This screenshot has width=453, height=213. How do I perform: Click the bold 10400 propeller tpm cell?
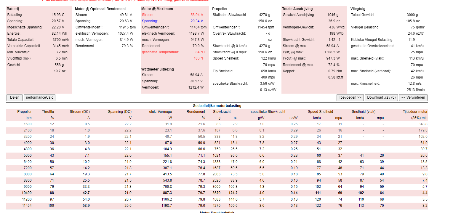(27, 193)
